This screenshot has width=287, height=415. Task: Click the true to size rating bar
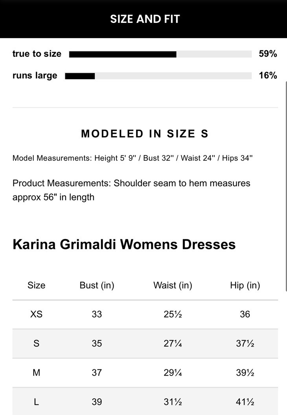pos(160,54)
